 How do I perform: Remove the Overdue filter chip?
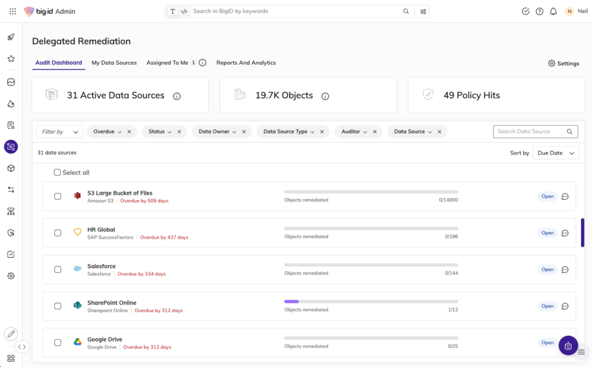(x=129, y=132)
